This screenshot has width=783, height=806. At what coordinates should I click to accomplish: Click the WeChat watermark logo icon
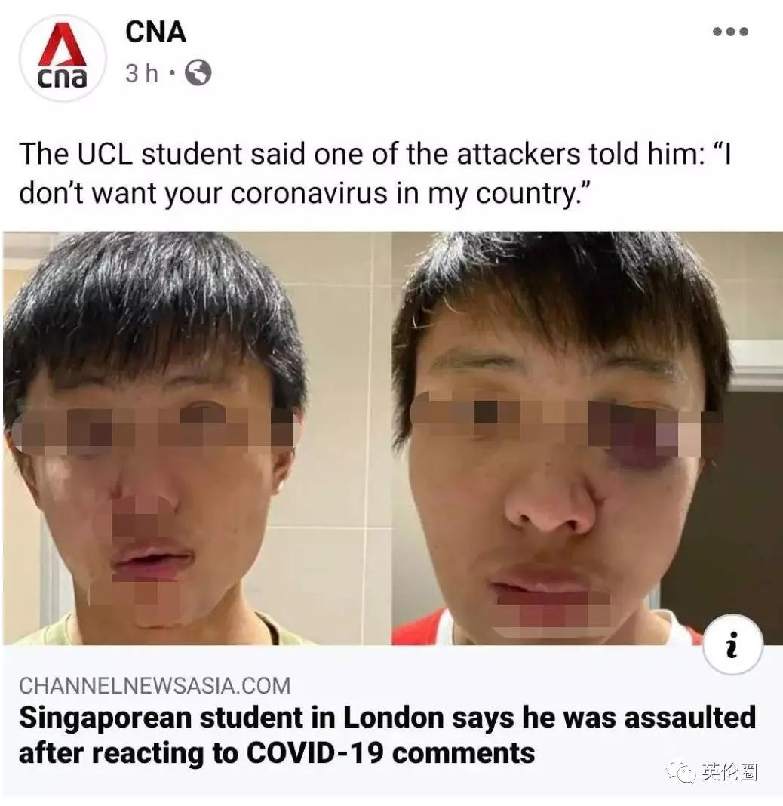pos(681,771)
